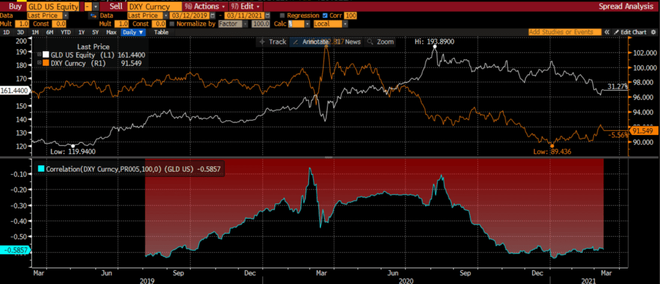Select the 3D range tab
Screen dimensions: 660x284
click(20, 32)
